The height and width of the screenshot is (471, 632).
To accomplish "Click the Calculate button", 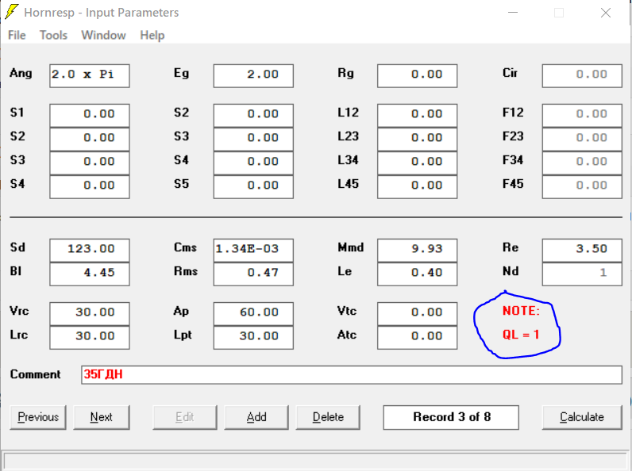I will click(x=582, y=417).
